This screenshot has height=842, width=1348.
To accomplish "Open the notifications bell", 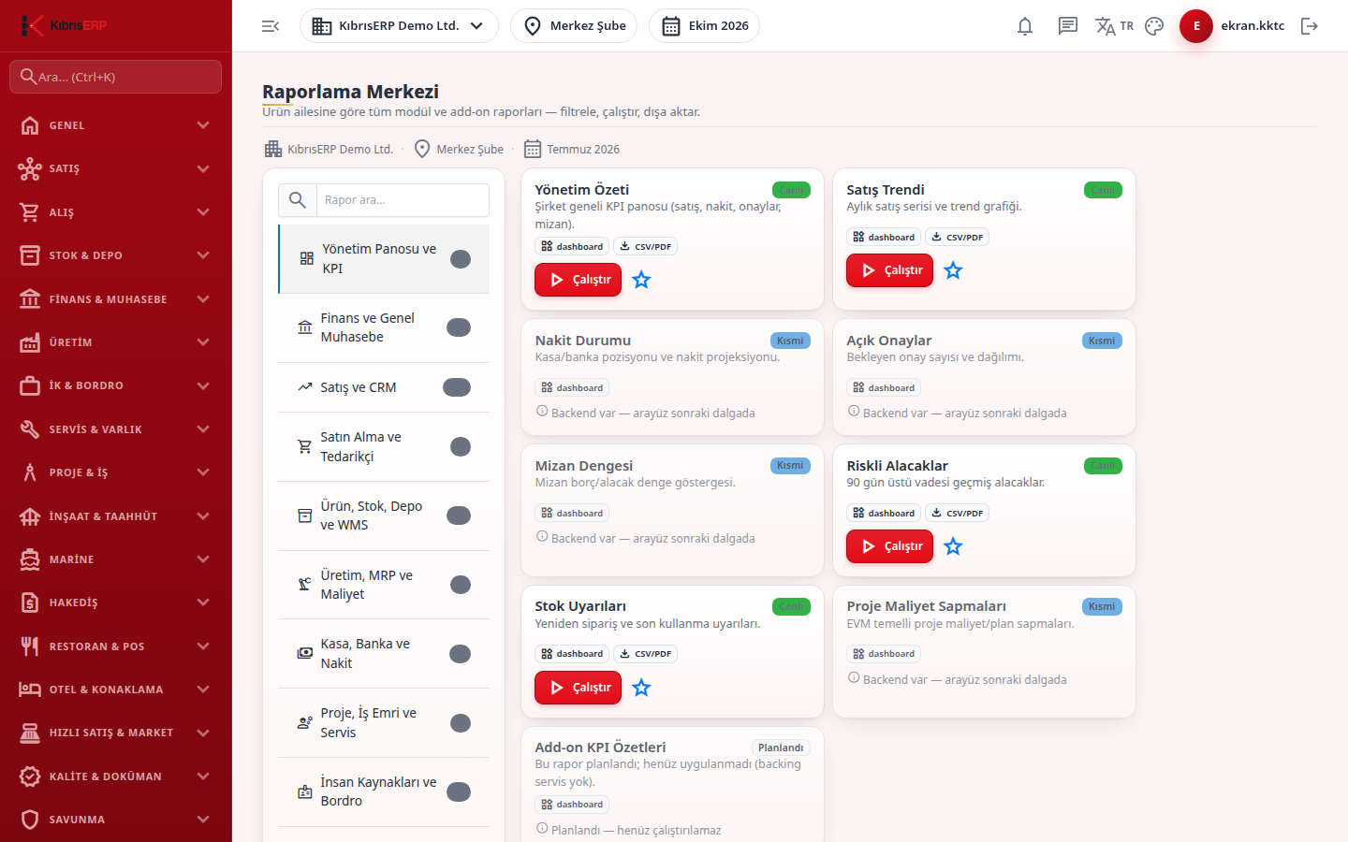I will click(1025, 26).
